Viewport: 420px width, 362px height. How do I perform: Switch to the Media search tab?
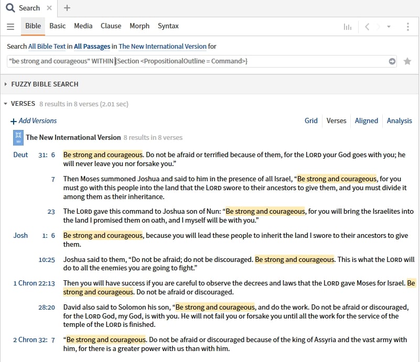point(83,26)
